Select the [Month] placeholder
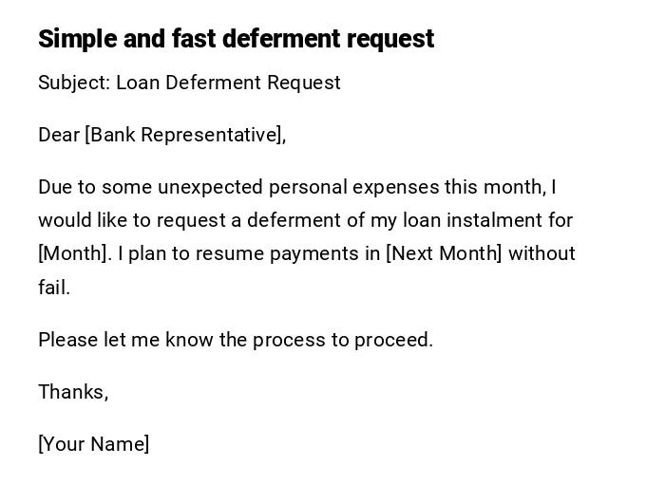Image resolution: width=665 pixels, height=503 pixels. [73, 253]
